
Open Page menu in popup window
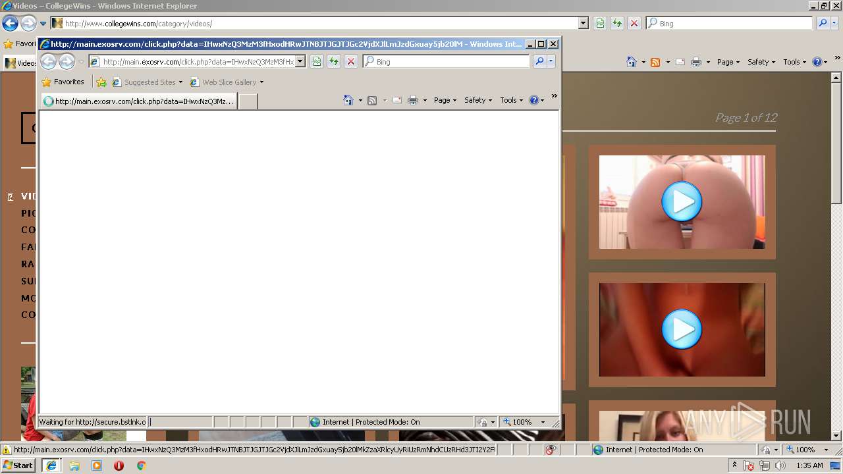(445, 100)
